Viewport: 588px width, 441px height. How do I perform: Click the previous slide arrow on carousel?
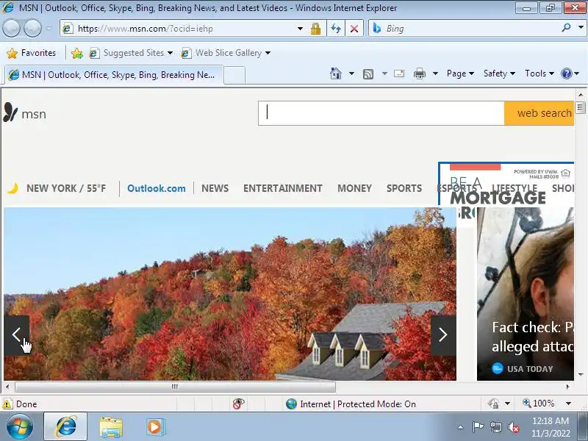(16, 335)
